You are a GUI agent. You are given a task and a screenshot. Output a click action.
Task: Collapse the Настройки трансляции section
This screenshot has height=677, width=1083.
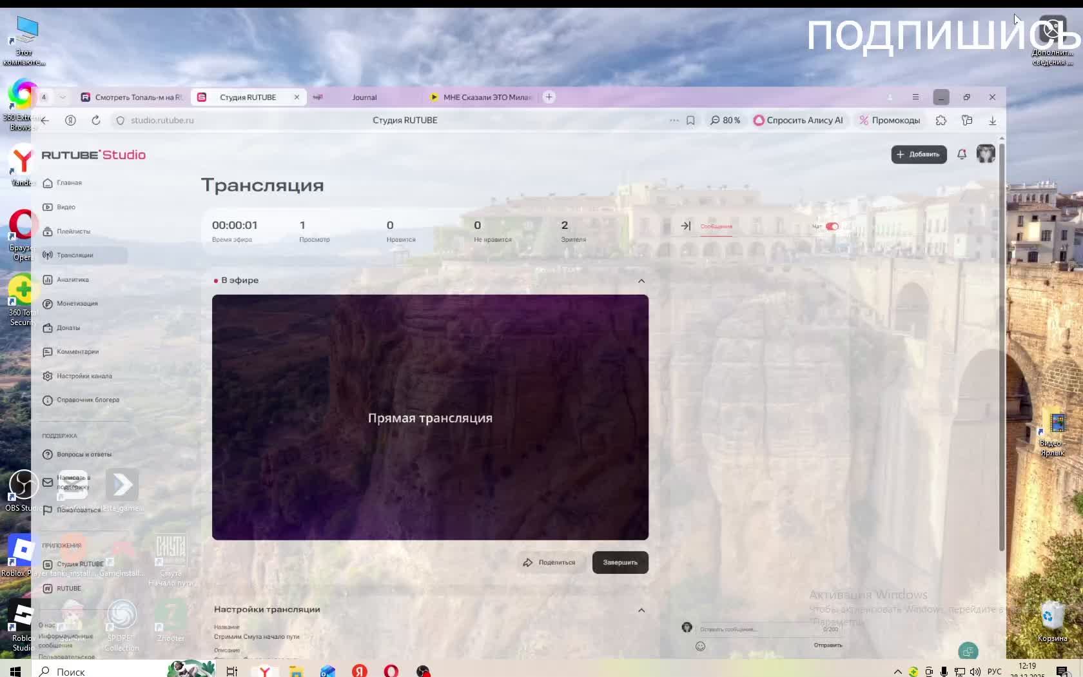click(641, 610)
